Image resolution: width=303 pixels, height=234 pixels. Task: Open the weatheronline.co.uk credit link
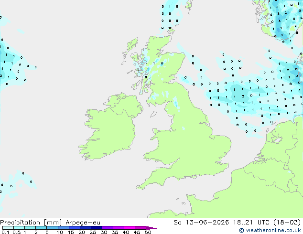[270, 230]
